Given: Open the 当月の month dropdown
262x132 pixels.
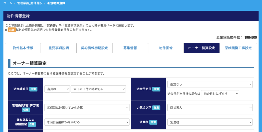Looking at the screenshot, I should [x=57, y=89].
